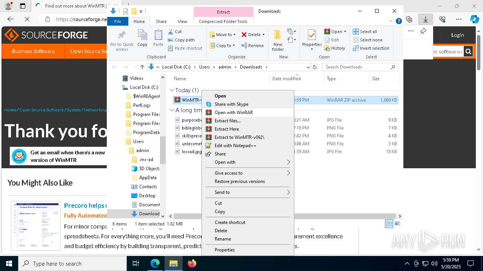483x271 pixels.
Task: Open Firefox from taskbar
Action: pyautogui.click(x=192, y=263)
